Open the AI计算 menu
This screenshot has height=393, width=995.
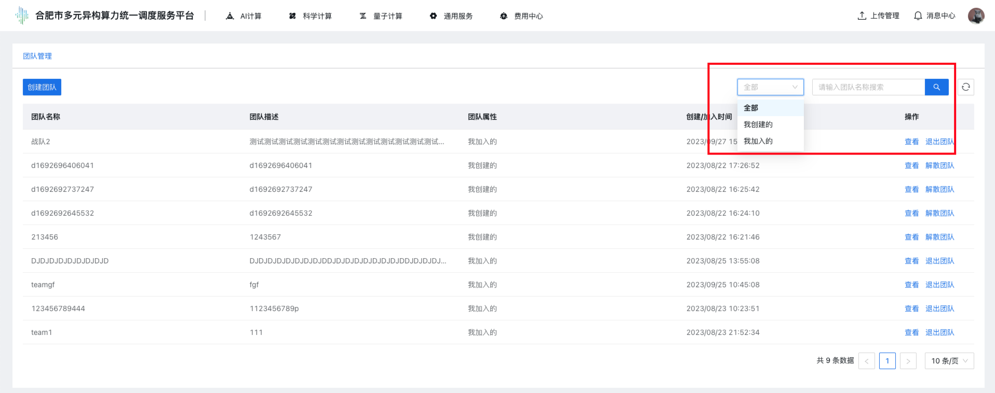click(244, 16)
